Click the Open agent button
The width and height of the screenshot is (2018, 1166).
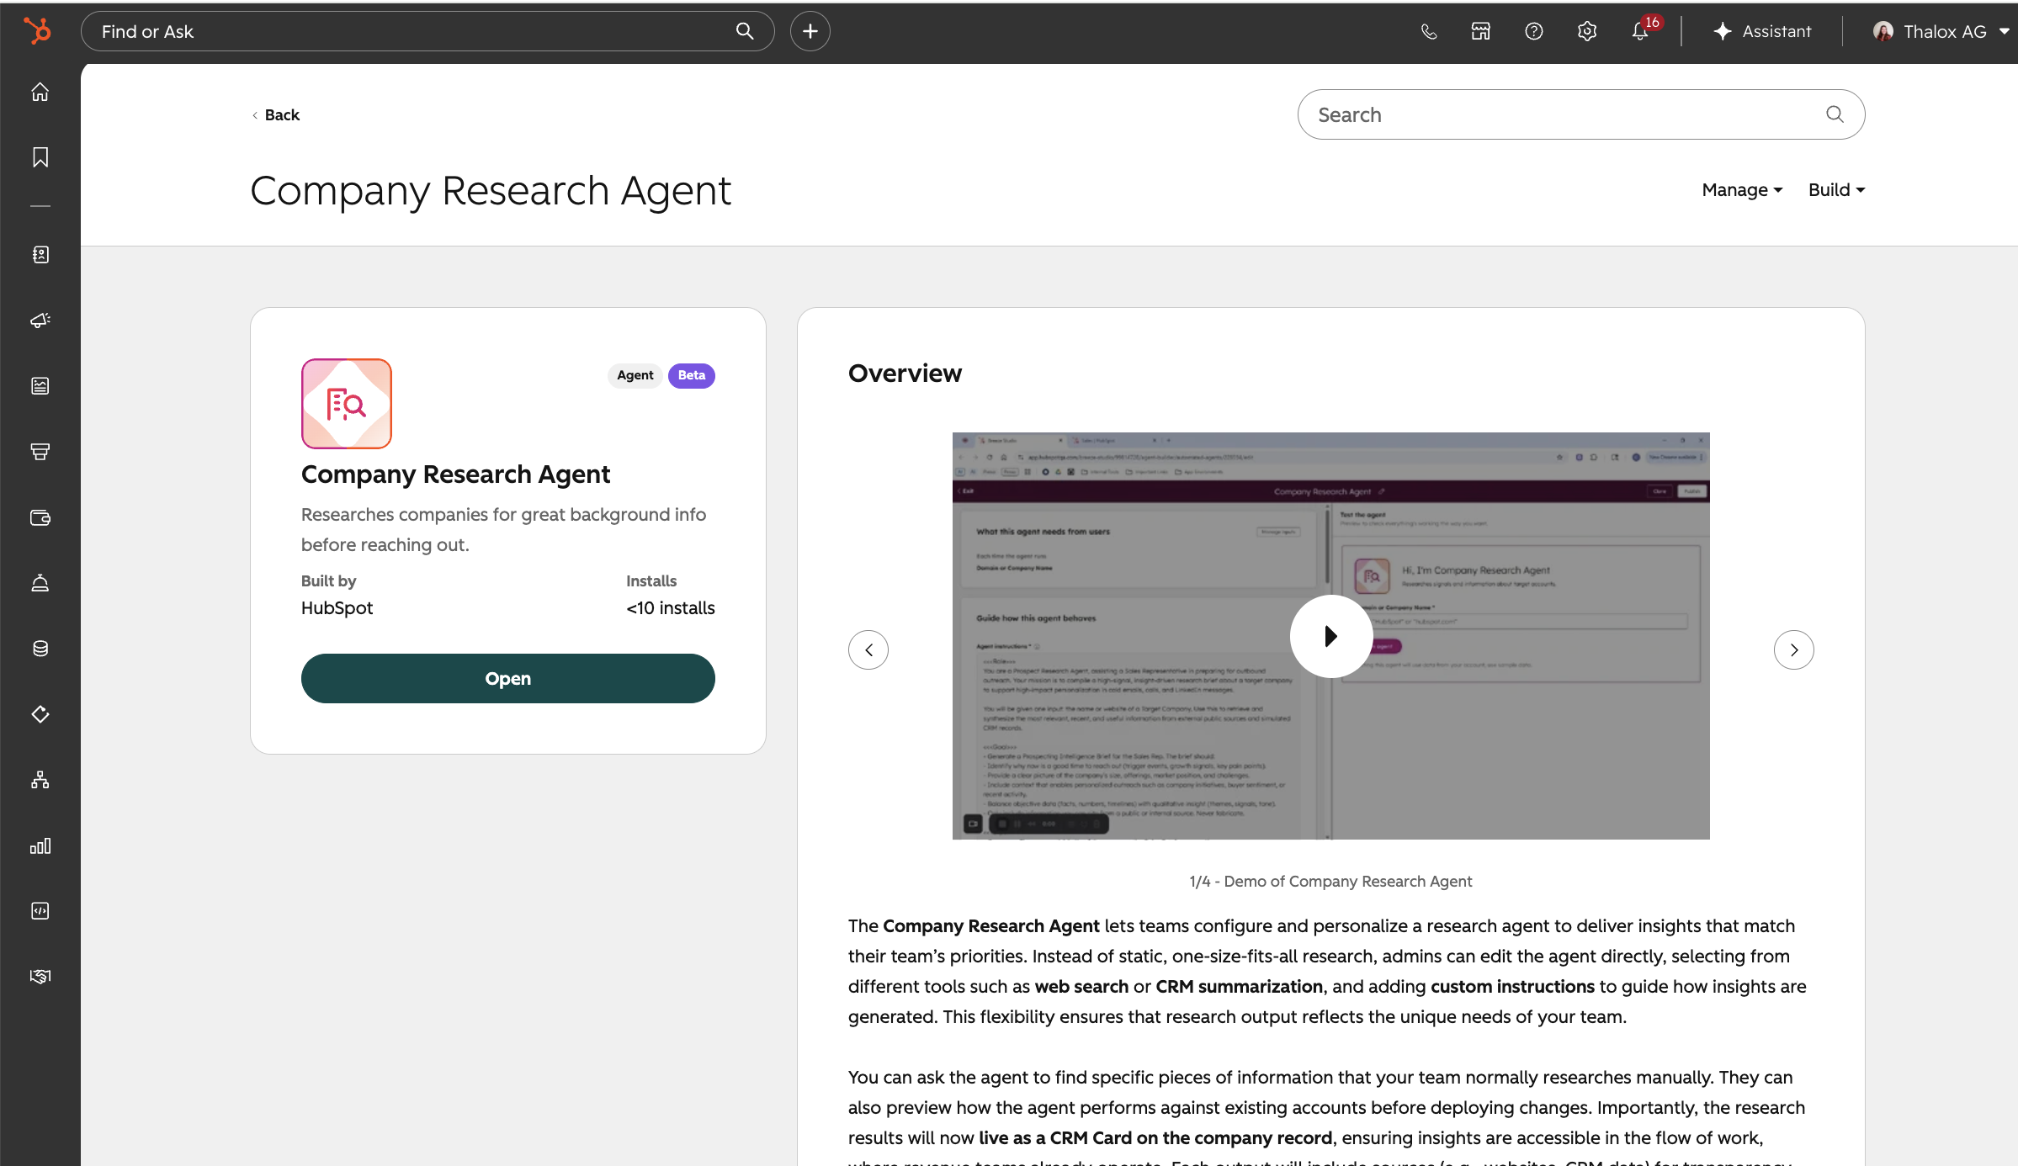(x=508, y=679)
